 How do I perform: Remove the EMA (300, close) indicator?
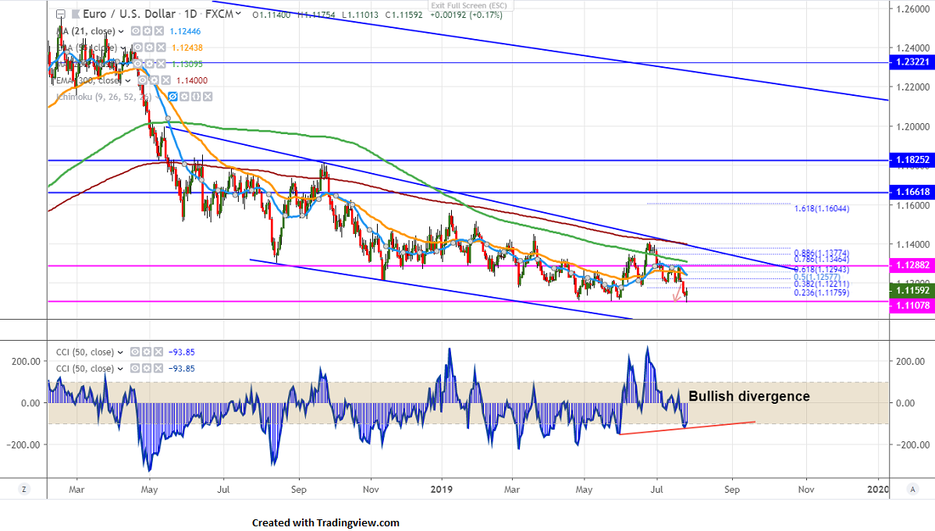click(167, 80)
